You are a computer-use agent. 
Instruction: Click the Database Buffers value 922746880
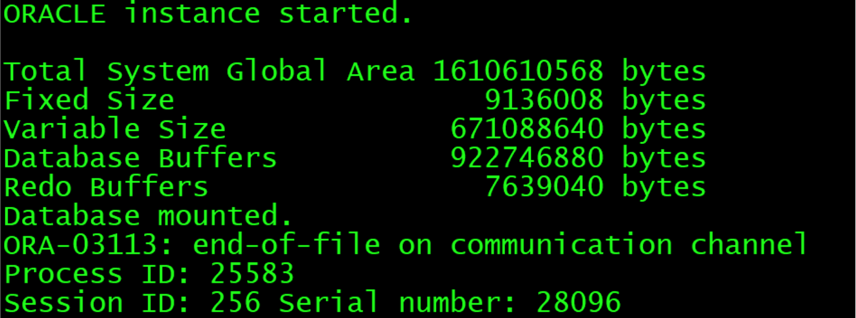coord(526,158)
